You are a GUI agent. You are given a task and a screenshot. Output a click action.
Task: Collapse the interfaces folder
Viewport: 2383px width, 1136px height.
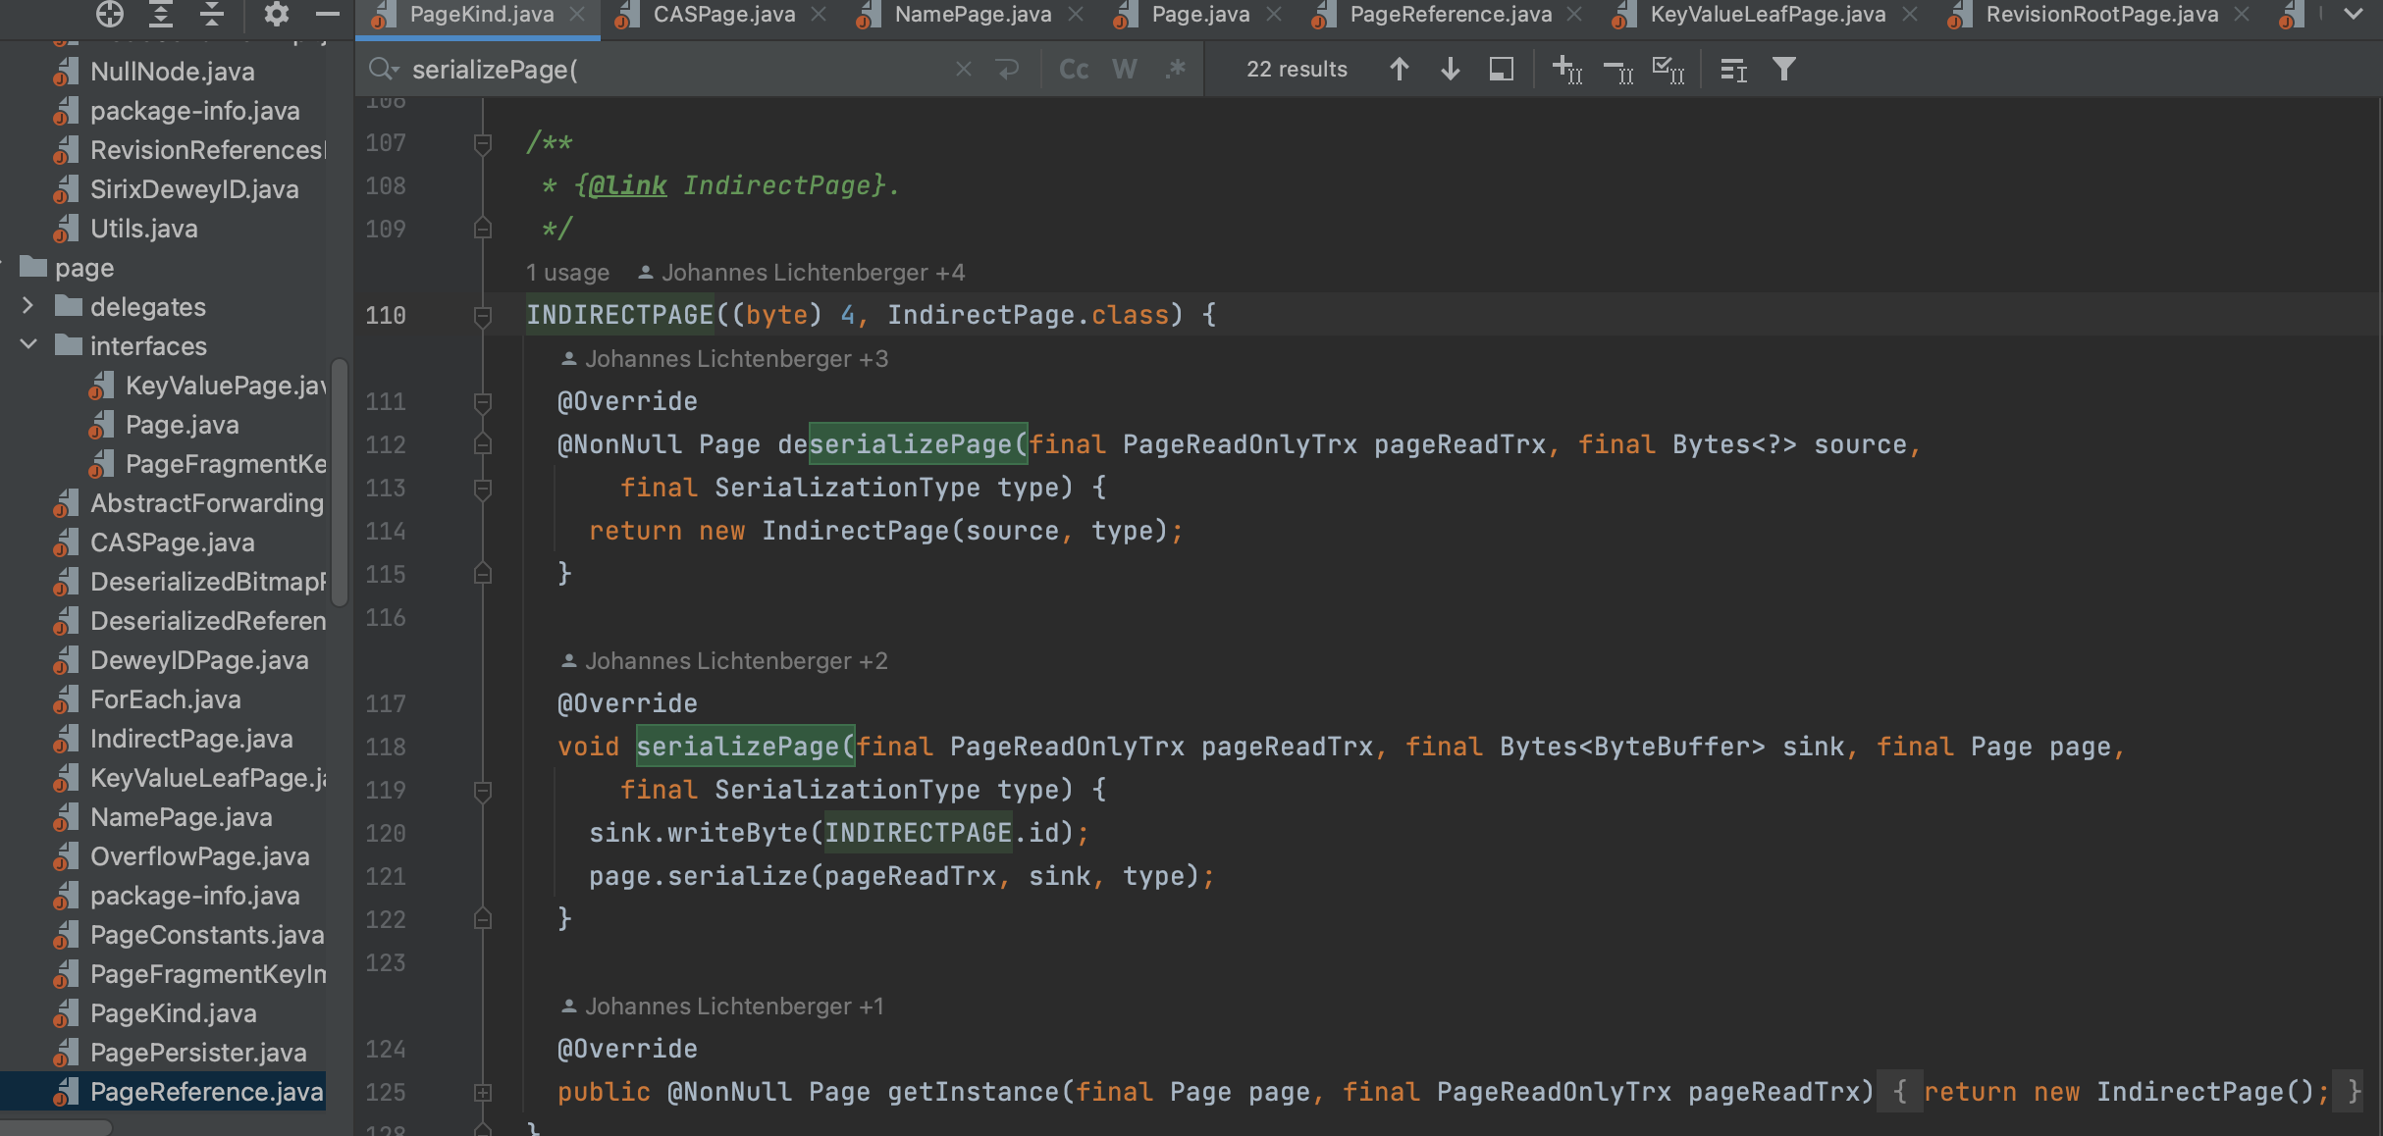click(x=27, y=346)
